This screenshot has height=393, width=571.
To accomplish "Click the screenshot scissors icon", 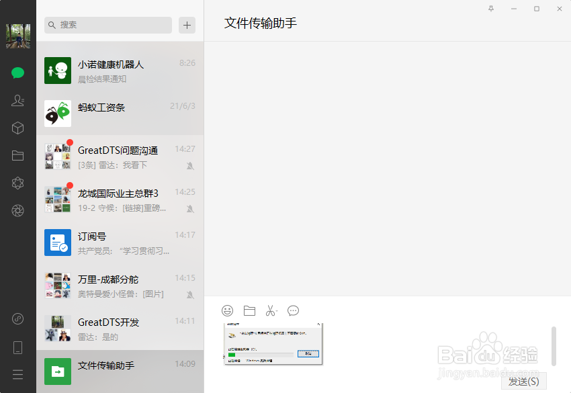I will click(x=271, y=310).
